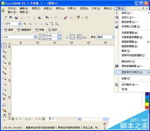Go to next page arrow
The width and height of the screenshot is (150, 131).
tap(37, 119)
